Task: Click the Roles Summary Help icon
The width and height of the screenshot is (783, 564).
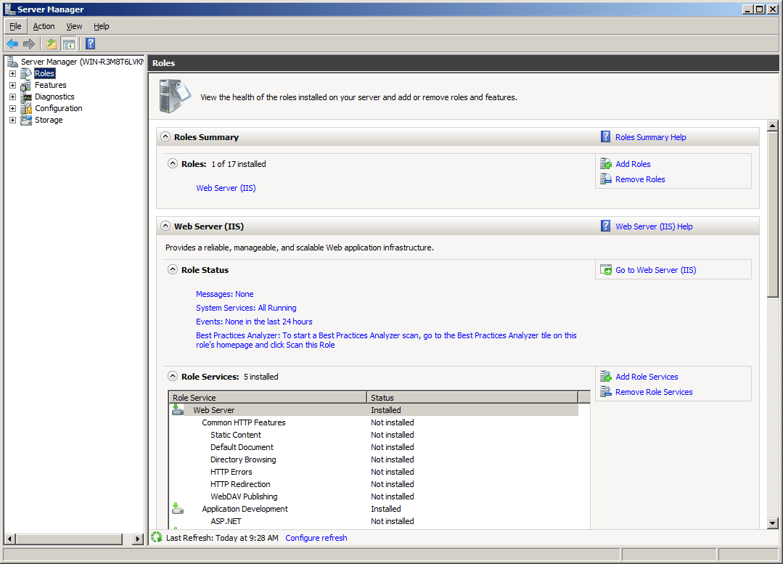Action: click(x=606, y=137)
